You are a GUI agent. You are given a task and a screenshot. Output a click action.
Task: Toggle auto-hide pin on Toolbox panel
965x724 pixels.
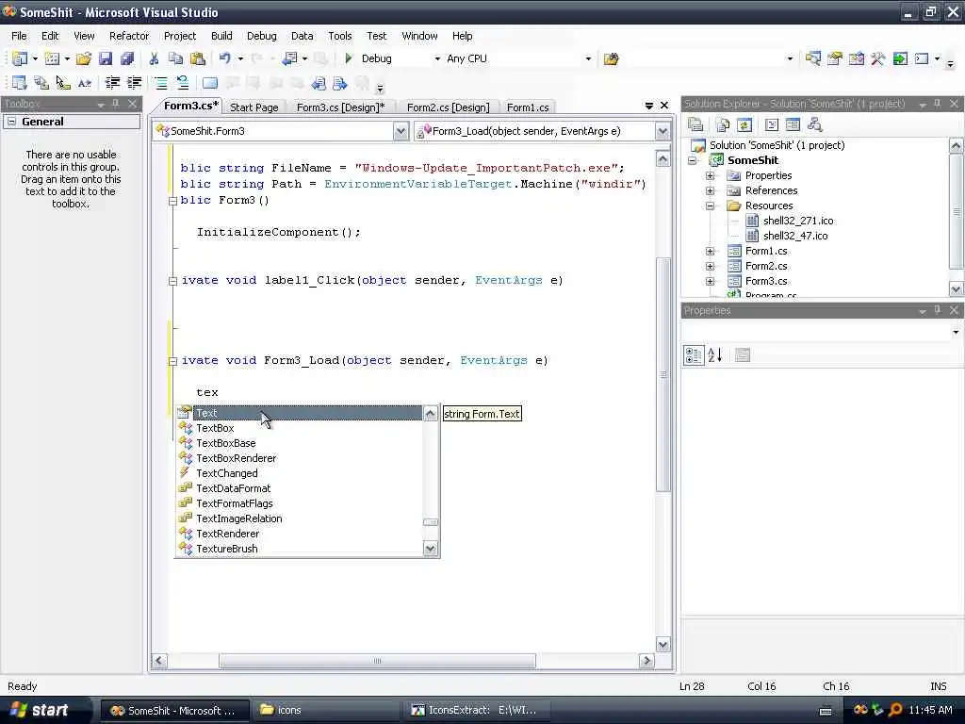point(116,104)
